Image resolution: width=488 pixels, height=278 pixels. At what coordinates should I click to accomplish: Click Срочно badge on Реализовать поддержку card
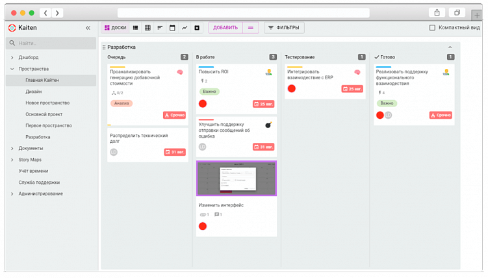pyautogui.click(x=441, y=115)
